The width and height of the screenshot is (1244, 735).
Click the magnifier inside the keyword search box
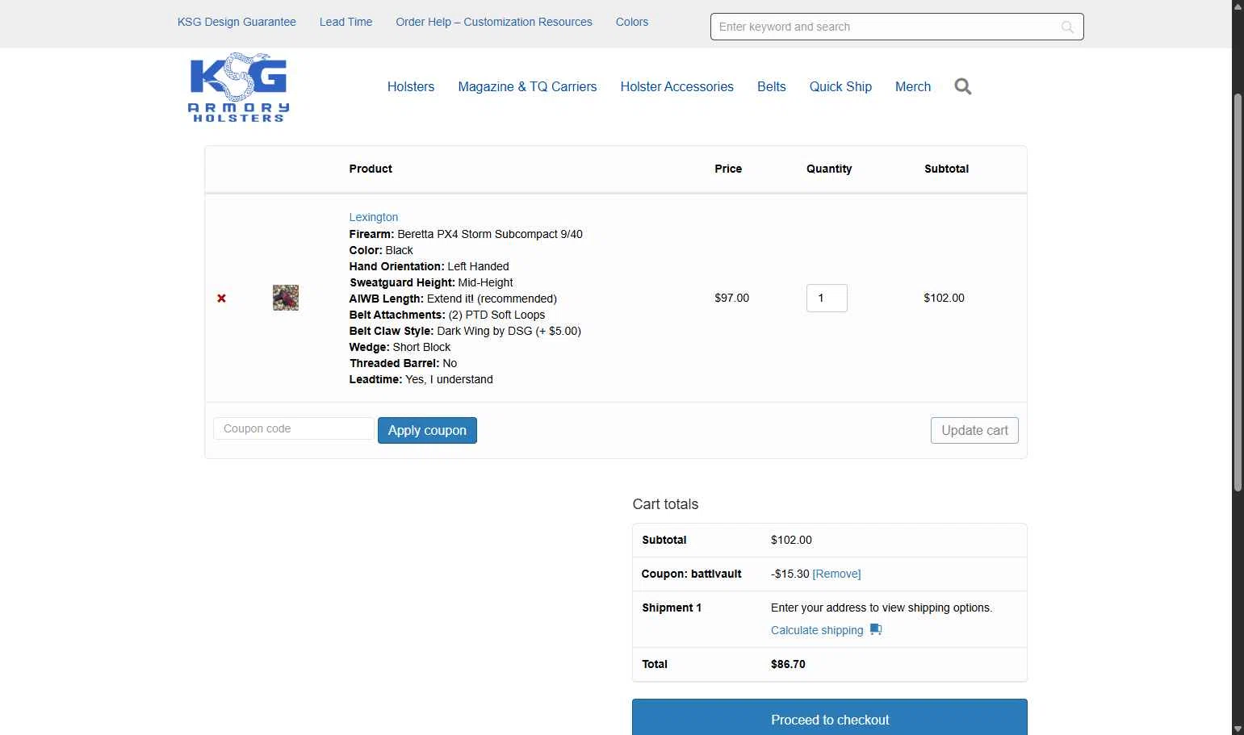click(x=1067, y=27)
